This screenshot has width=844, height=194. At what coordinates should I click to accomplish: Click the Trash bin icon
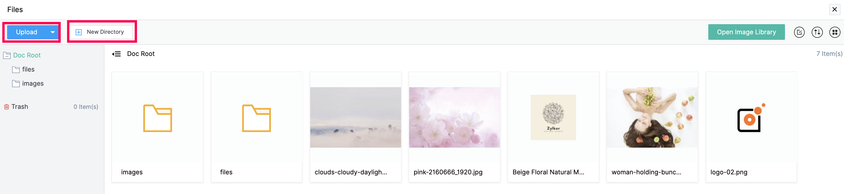click(6, 107)
